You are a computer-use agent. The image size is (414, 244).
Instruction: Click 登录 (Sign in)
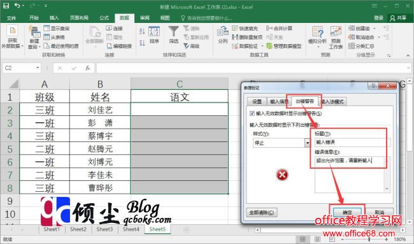click(x=378, y=18)
